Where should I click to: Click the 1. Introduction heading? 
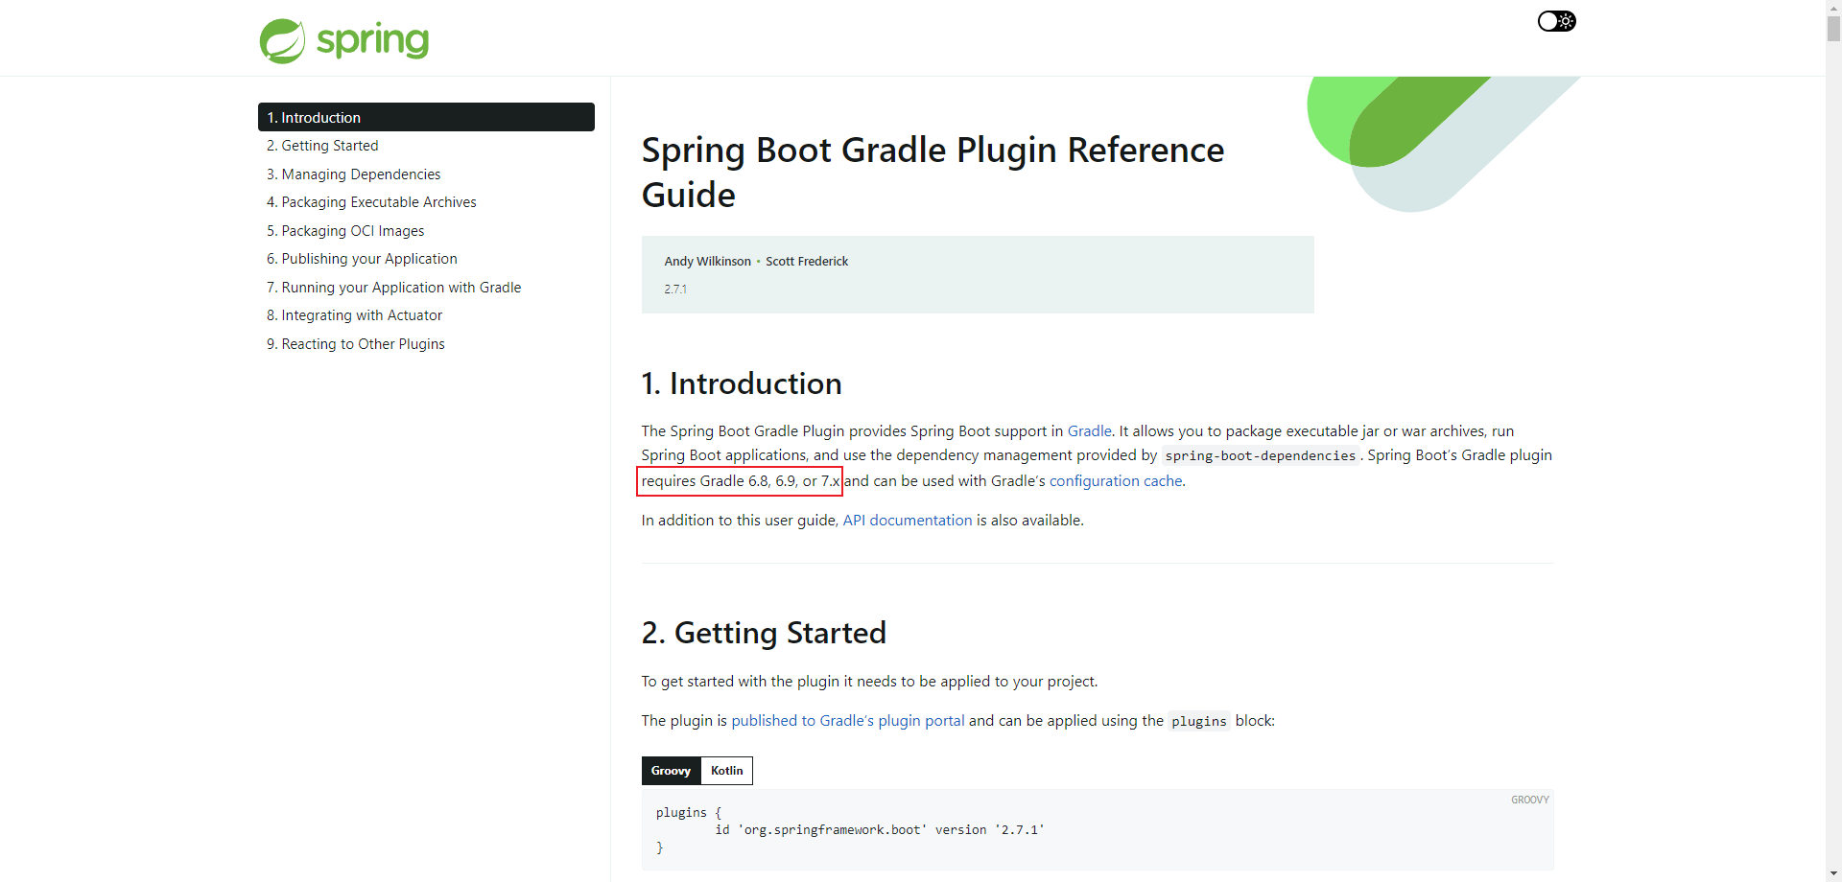pyautogui.click(x=742, y=383)
